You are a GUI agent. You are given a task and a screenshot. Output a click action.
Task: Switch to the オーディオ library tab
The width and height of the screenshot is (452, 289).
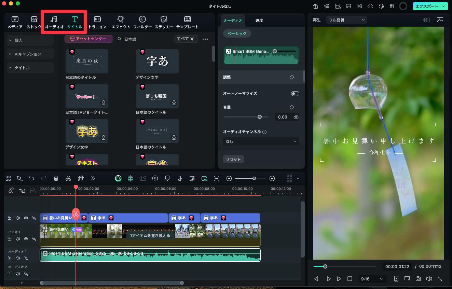point(54,22)
